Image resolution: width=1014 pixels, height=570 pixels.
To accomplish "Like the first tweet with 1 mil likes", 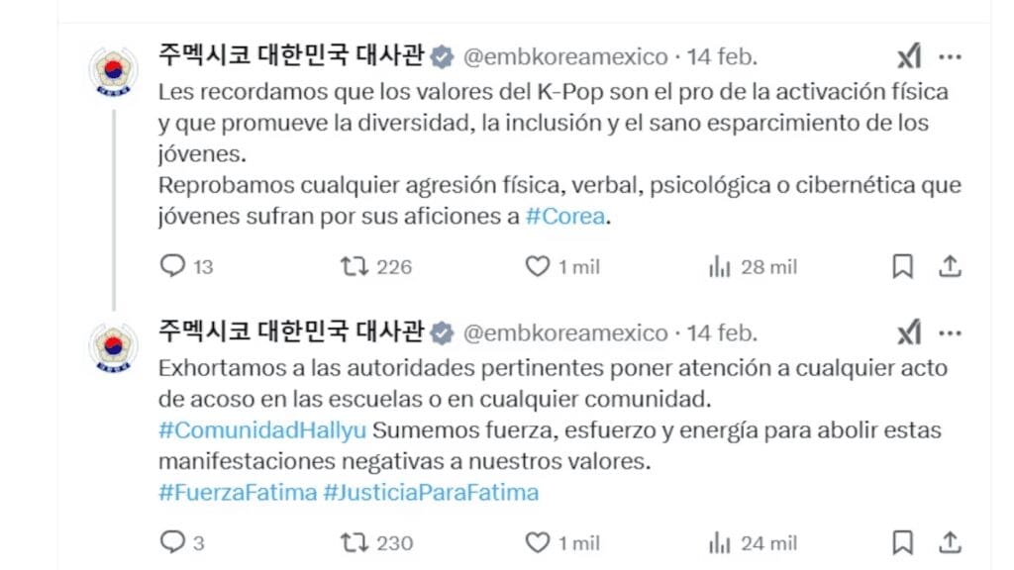I will point(537,266).
